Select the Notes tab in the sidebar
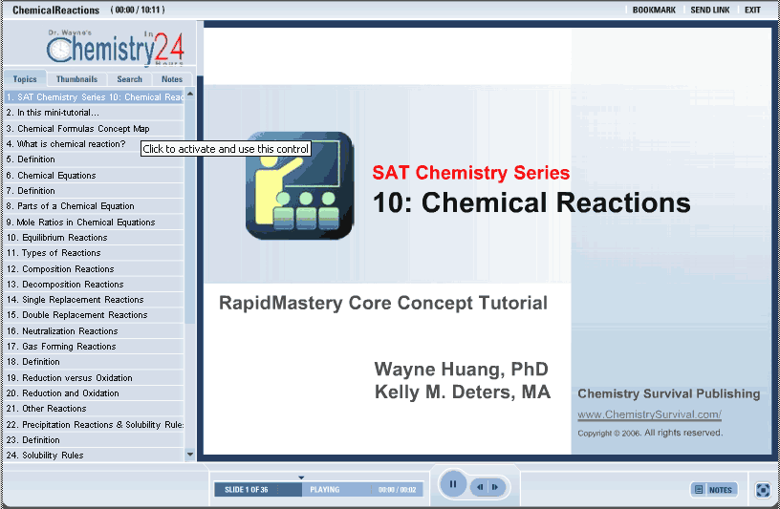 click(x=172, y=79)
